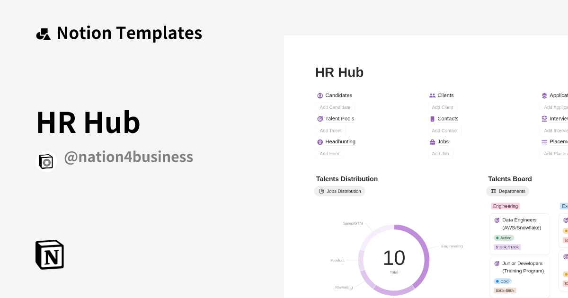The width and height of the screenshot is (568, 298).
Task: Open the Jobs Distribution chart selector
Action: point(339,191)
